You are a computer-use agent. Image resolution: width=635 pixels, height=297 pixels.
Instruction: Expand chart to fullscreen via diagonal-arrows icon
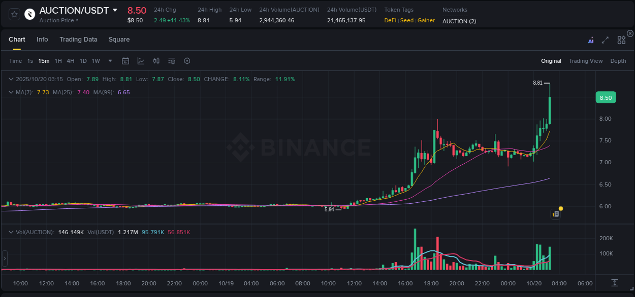pos(605,40)
